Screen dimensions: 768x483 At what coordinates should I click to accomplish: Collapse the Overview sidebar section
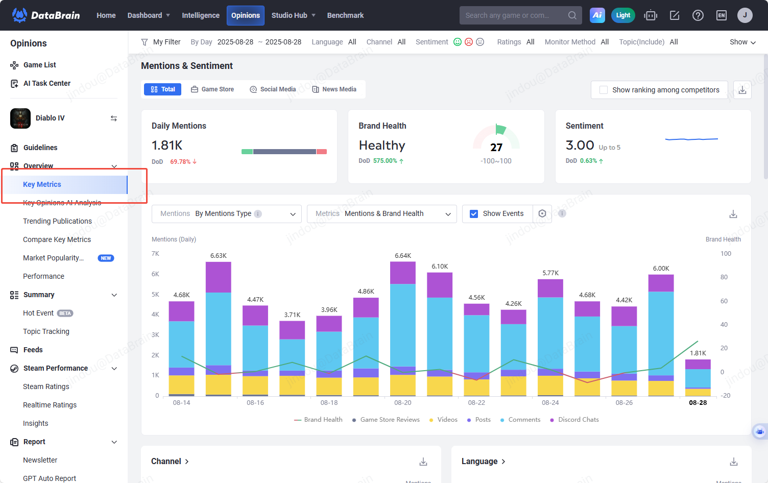pyautogui.click(x=114, y=166)
